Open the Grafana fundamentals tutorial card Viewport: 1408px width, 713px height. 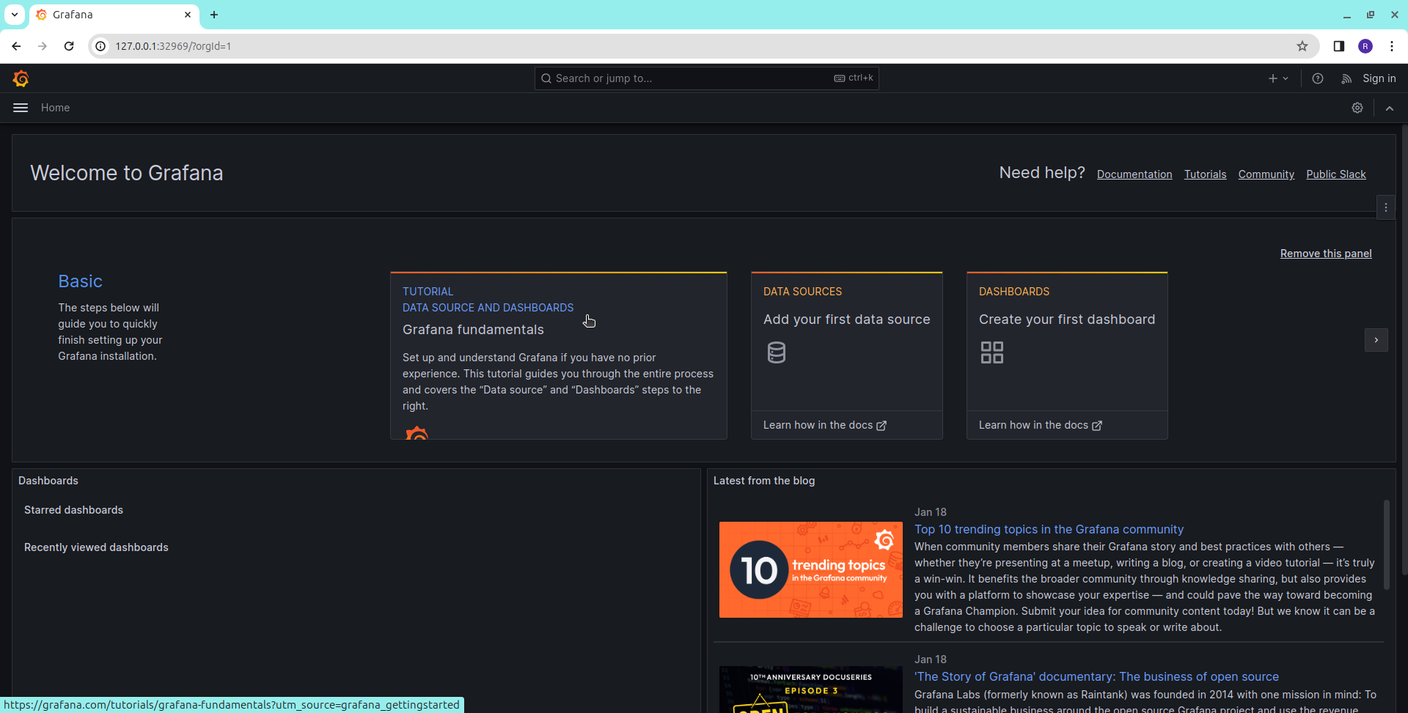pos(559,355)
